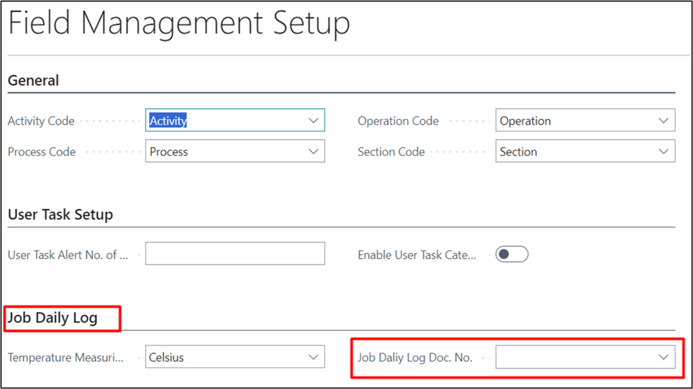Expand the Process Code dropdown arrow

[x=313, y=152]
